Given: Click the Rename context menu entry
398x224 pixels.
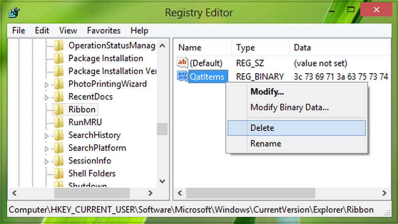Looking at the screenshot, I should click(x=265, y=143).
